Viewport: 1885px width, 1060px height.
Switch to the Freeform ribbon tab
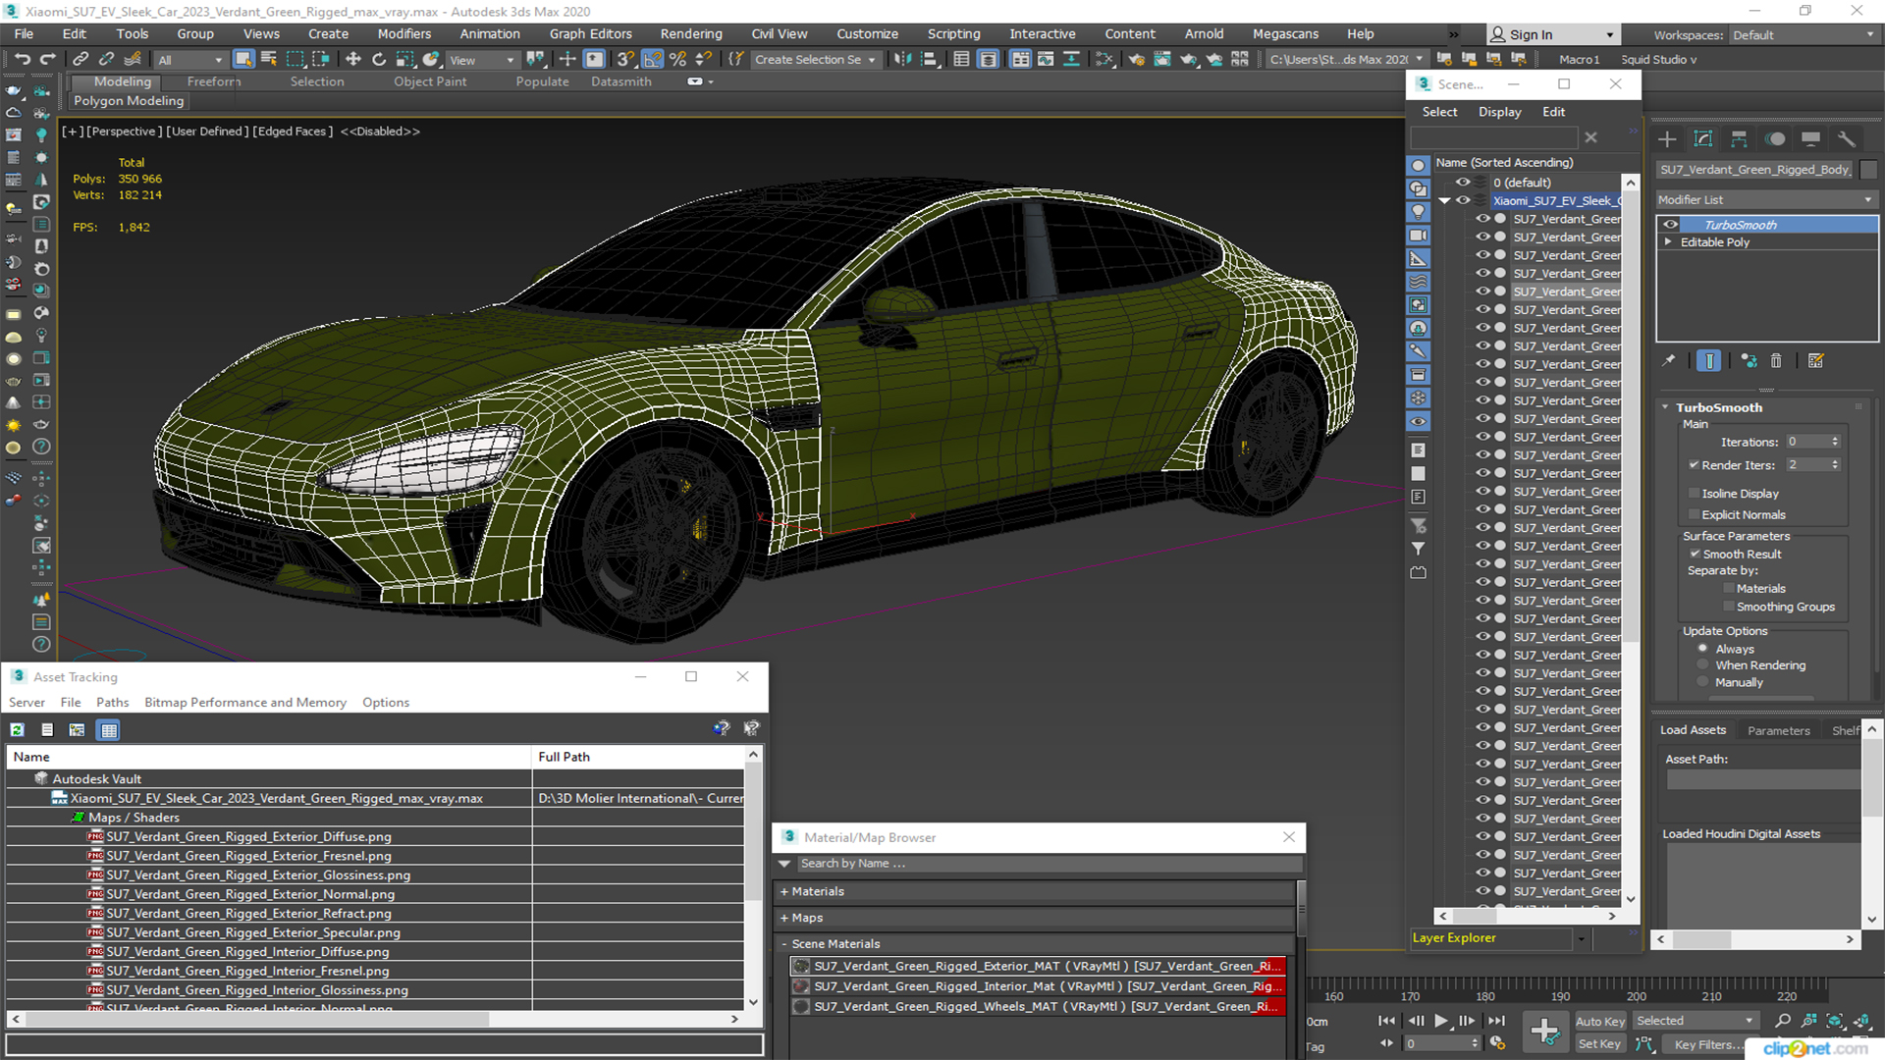pyautogui.click(x=214, y=81)
